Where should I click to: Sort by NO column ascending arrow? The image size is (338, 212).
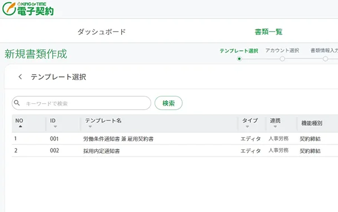[20, 127]
